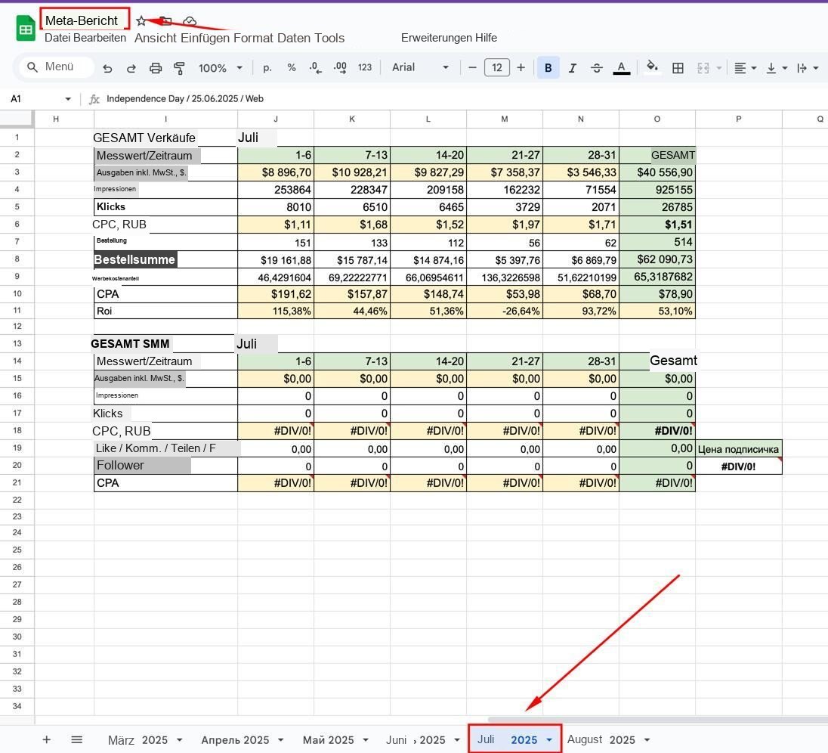Viewport: 828px width, 753px height.
Task: Open the text color picker
Action: [x=622, y=68]
